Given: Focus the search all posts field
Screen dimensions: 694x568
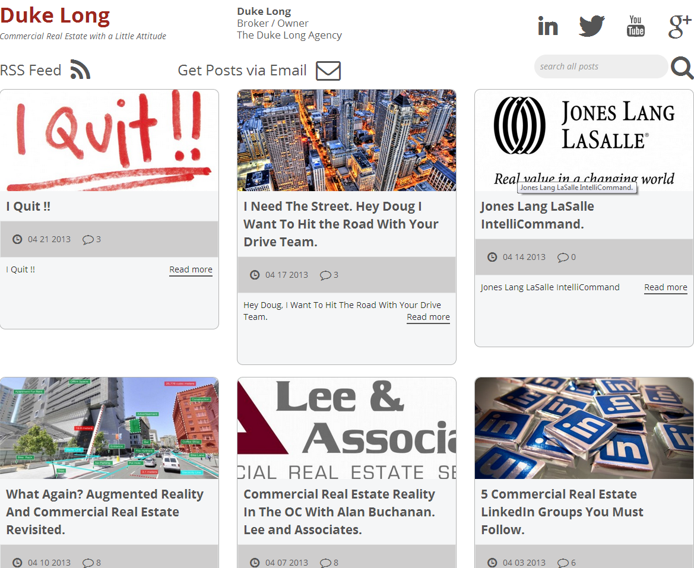Looking at the screenshot, I should click(x=601, y=66).
